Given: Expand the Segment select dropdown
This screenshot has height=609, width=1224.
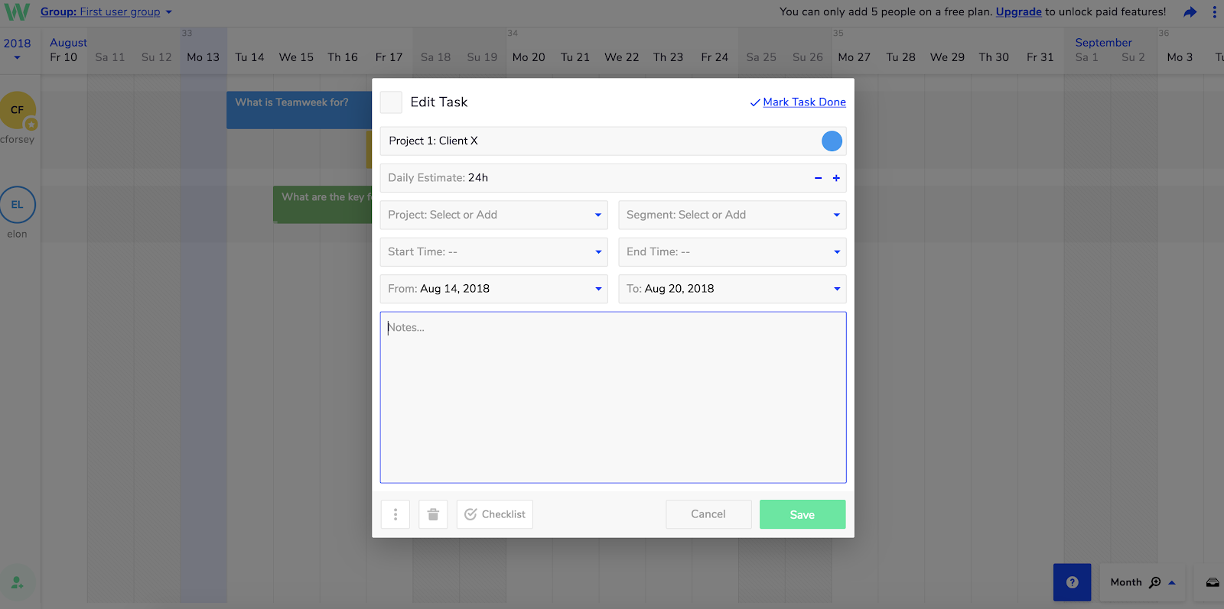Looking at the screenshot, I should point(732,215).
